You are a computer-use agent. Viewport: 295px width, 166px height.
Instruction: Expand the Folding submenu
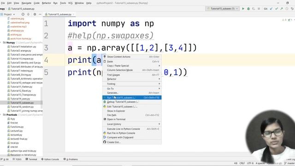(132, 84)
